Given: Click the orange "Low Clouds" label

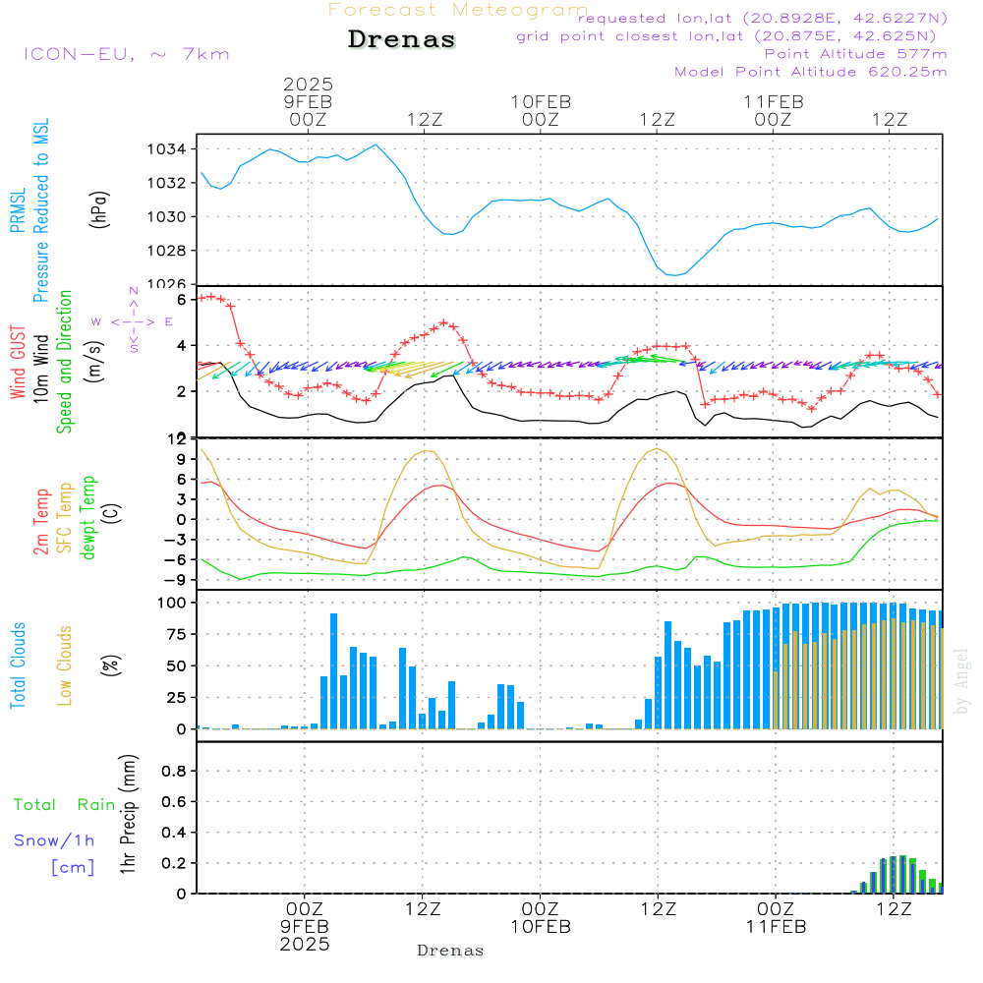Looking at the screenshot, I should 64,665.
